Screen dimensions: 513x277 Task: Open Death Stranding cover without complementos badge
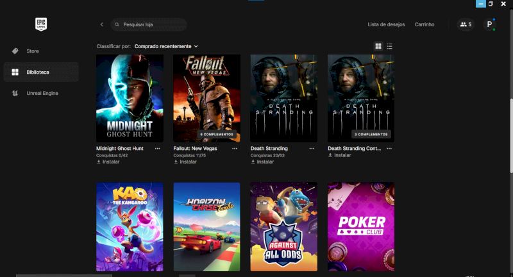coord(284,99)
